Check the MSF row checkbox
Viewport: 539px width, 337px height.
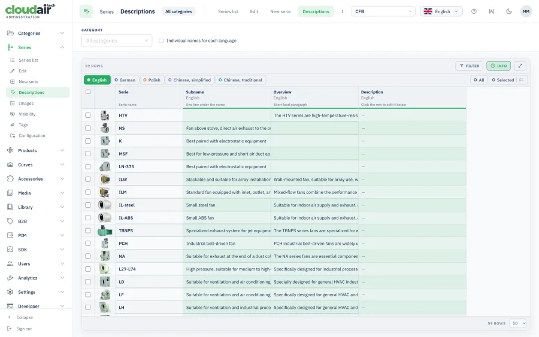tap(88, 154)
